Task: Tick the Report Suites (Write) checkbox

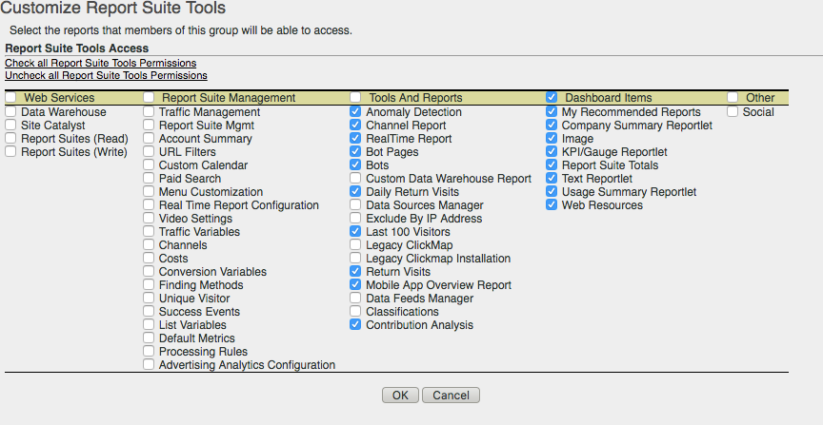Action: (x=10, y=152)
